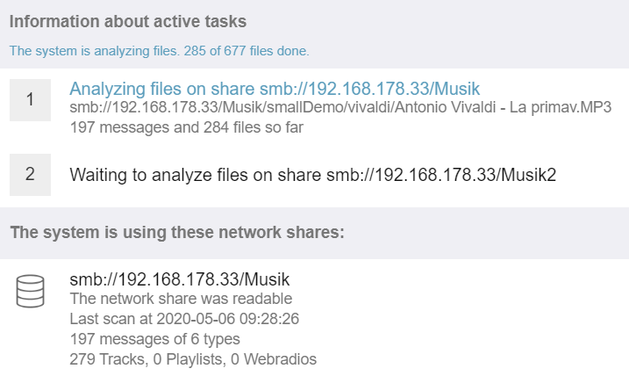This screenshot has height=376, width=629.
Task: Click the word 'Analyzing' in the task 1 title
Action: pos(108,89)
